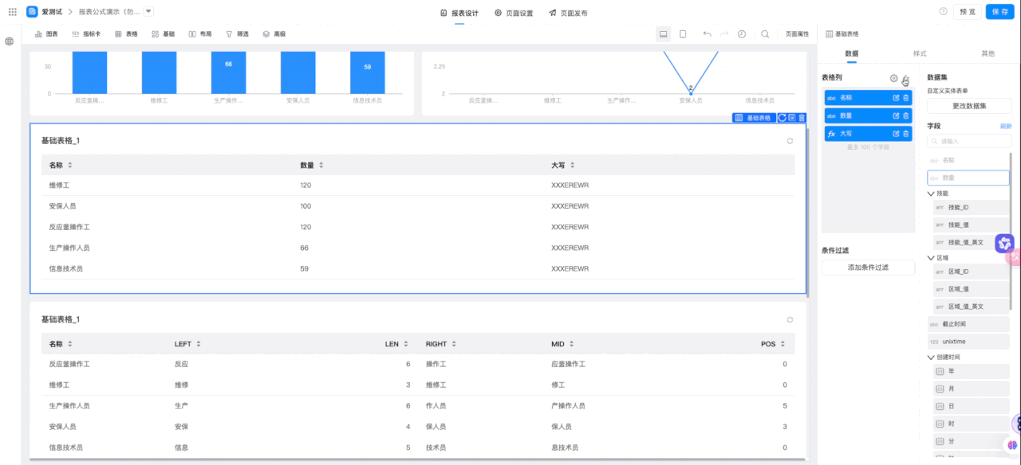Switch to 页面发布 tab

coord(568,13)
